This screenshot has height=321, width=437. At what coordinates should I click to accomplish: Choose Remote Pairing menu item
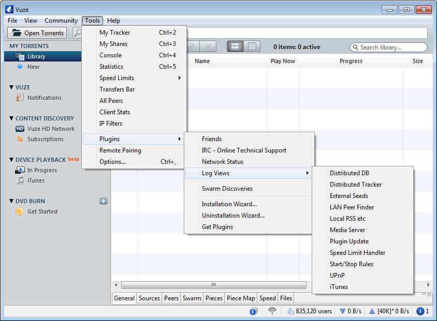coord(134,150)
